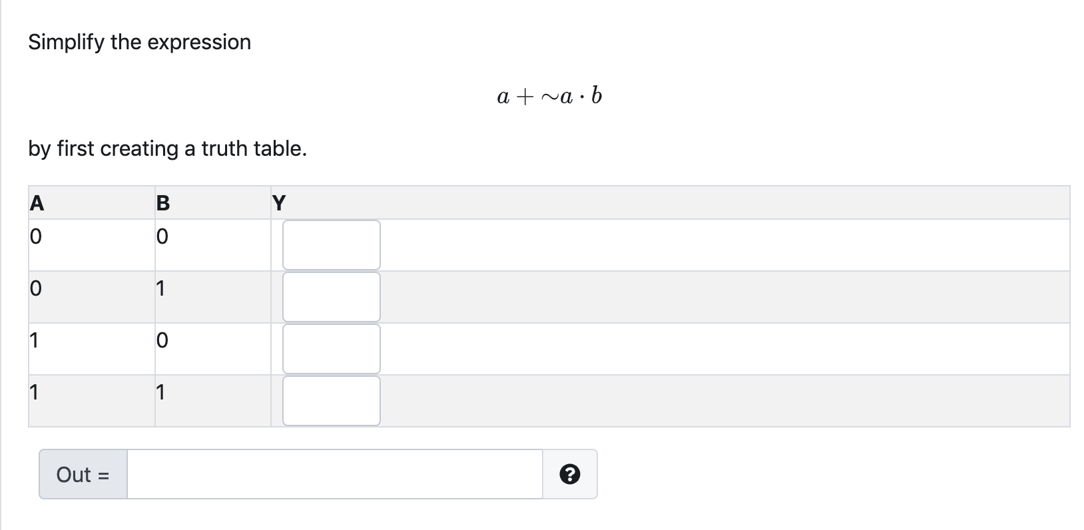
Task: Select the expression a + ~a · b
Action: (549, 95)
